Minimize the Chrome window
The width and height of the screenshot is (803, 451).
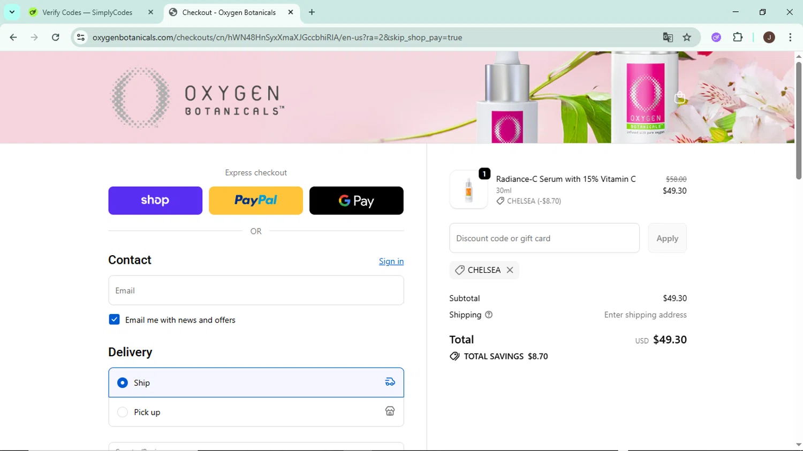coord(736,12)
